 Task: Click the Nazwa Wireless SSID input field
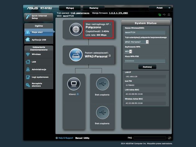[x=145, y=32]
